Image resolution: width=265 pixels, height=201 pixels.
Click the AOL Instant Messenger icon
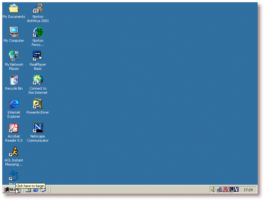[14, 152]
